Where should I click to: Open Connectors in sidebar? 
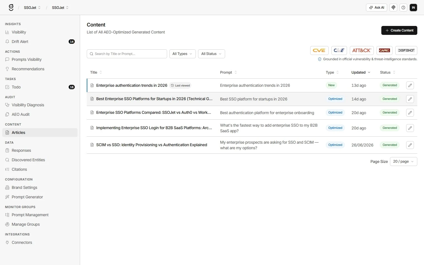(x=40, y=242)
